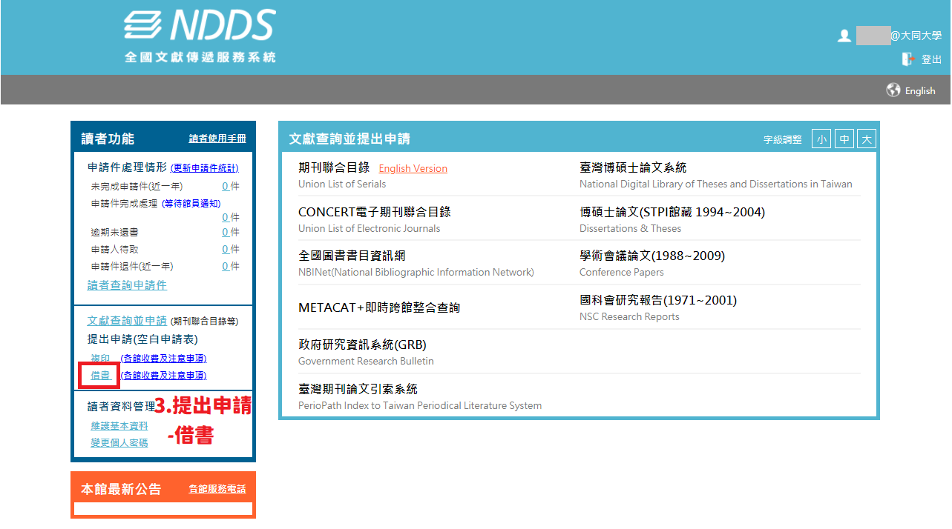Set font size to small (小)
Viewport: 952px width, 529px height.
pyautogui.click(x=821, y=139)
